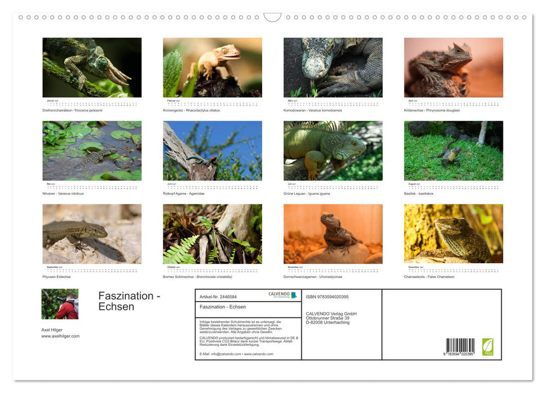The height and width of the screenshot is (393, 545).
Task: Click the calendar hanger notch at top
Action: [272, 17]
